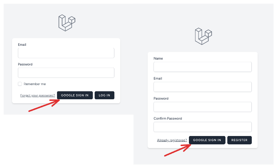Focus the Email field in the registration form

click(202, 87)
